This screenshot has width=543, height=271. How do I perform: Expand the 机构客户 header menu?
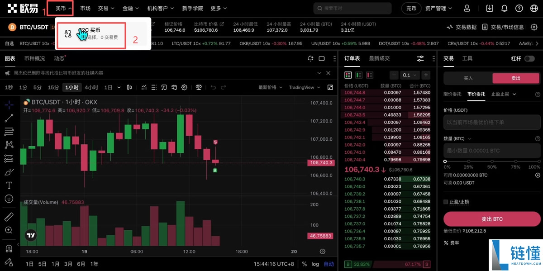(x=160, y=8)
